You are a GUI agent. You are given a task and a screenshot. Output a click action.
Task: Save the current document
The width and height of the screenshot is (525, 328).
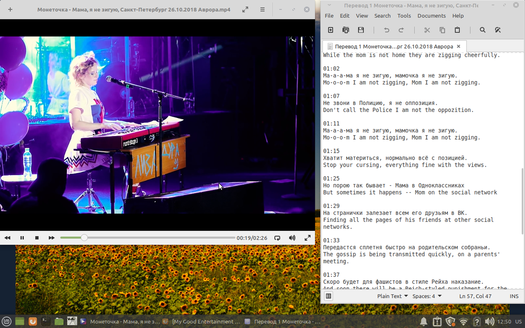coord(361,30)
